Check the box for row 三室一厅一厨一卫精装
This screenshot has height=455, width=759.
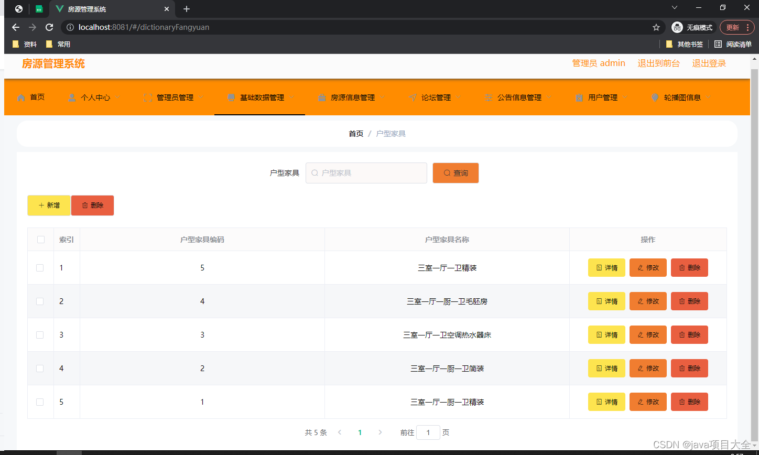click(40, 402)
